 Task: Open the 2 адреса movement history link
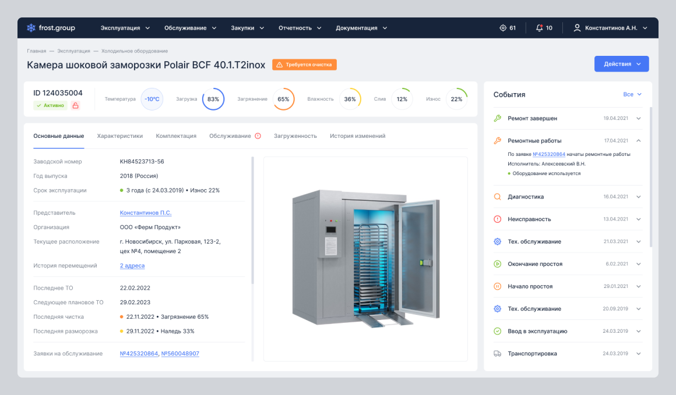[x=132, y=265]
